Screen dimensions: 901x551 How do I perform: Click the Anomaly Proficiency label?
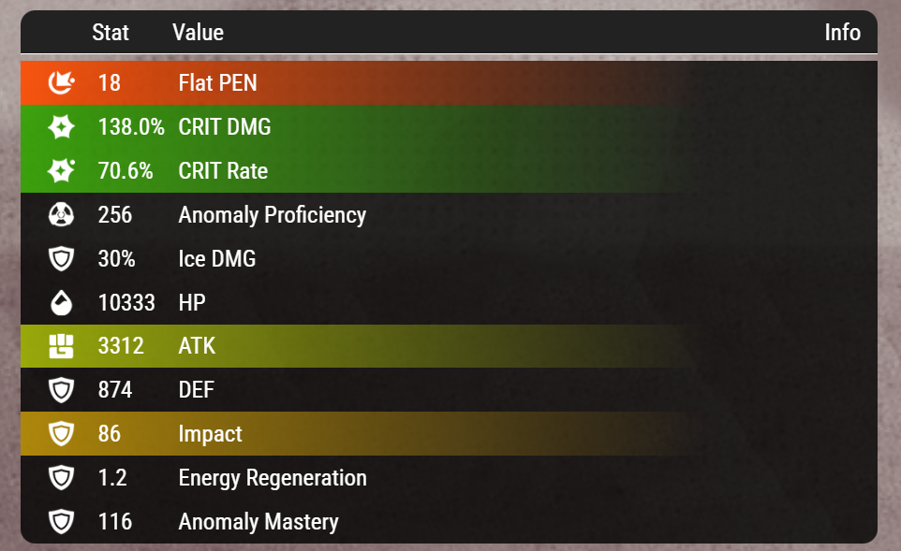click(x=273, y=215)
